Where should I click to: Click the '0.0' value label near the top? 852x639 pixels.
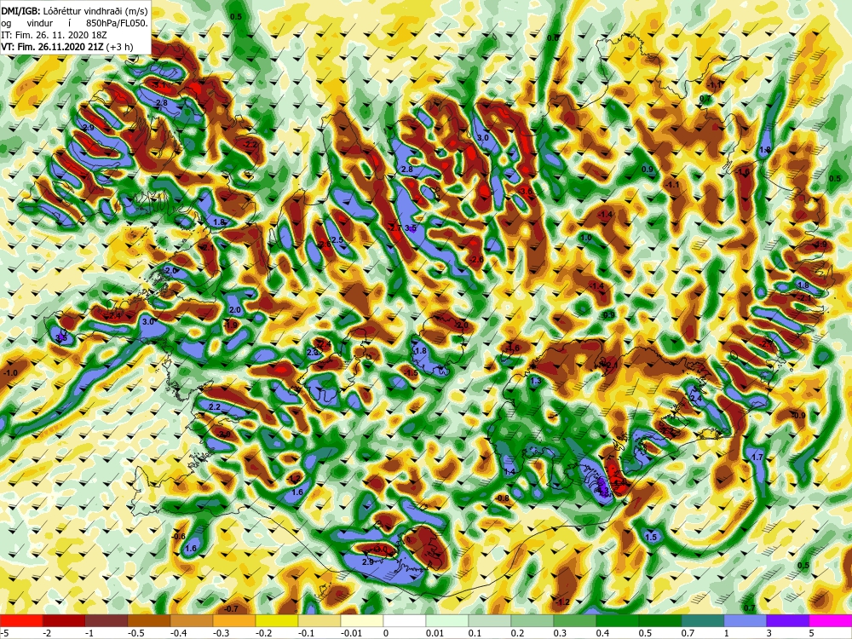(553, 38)
